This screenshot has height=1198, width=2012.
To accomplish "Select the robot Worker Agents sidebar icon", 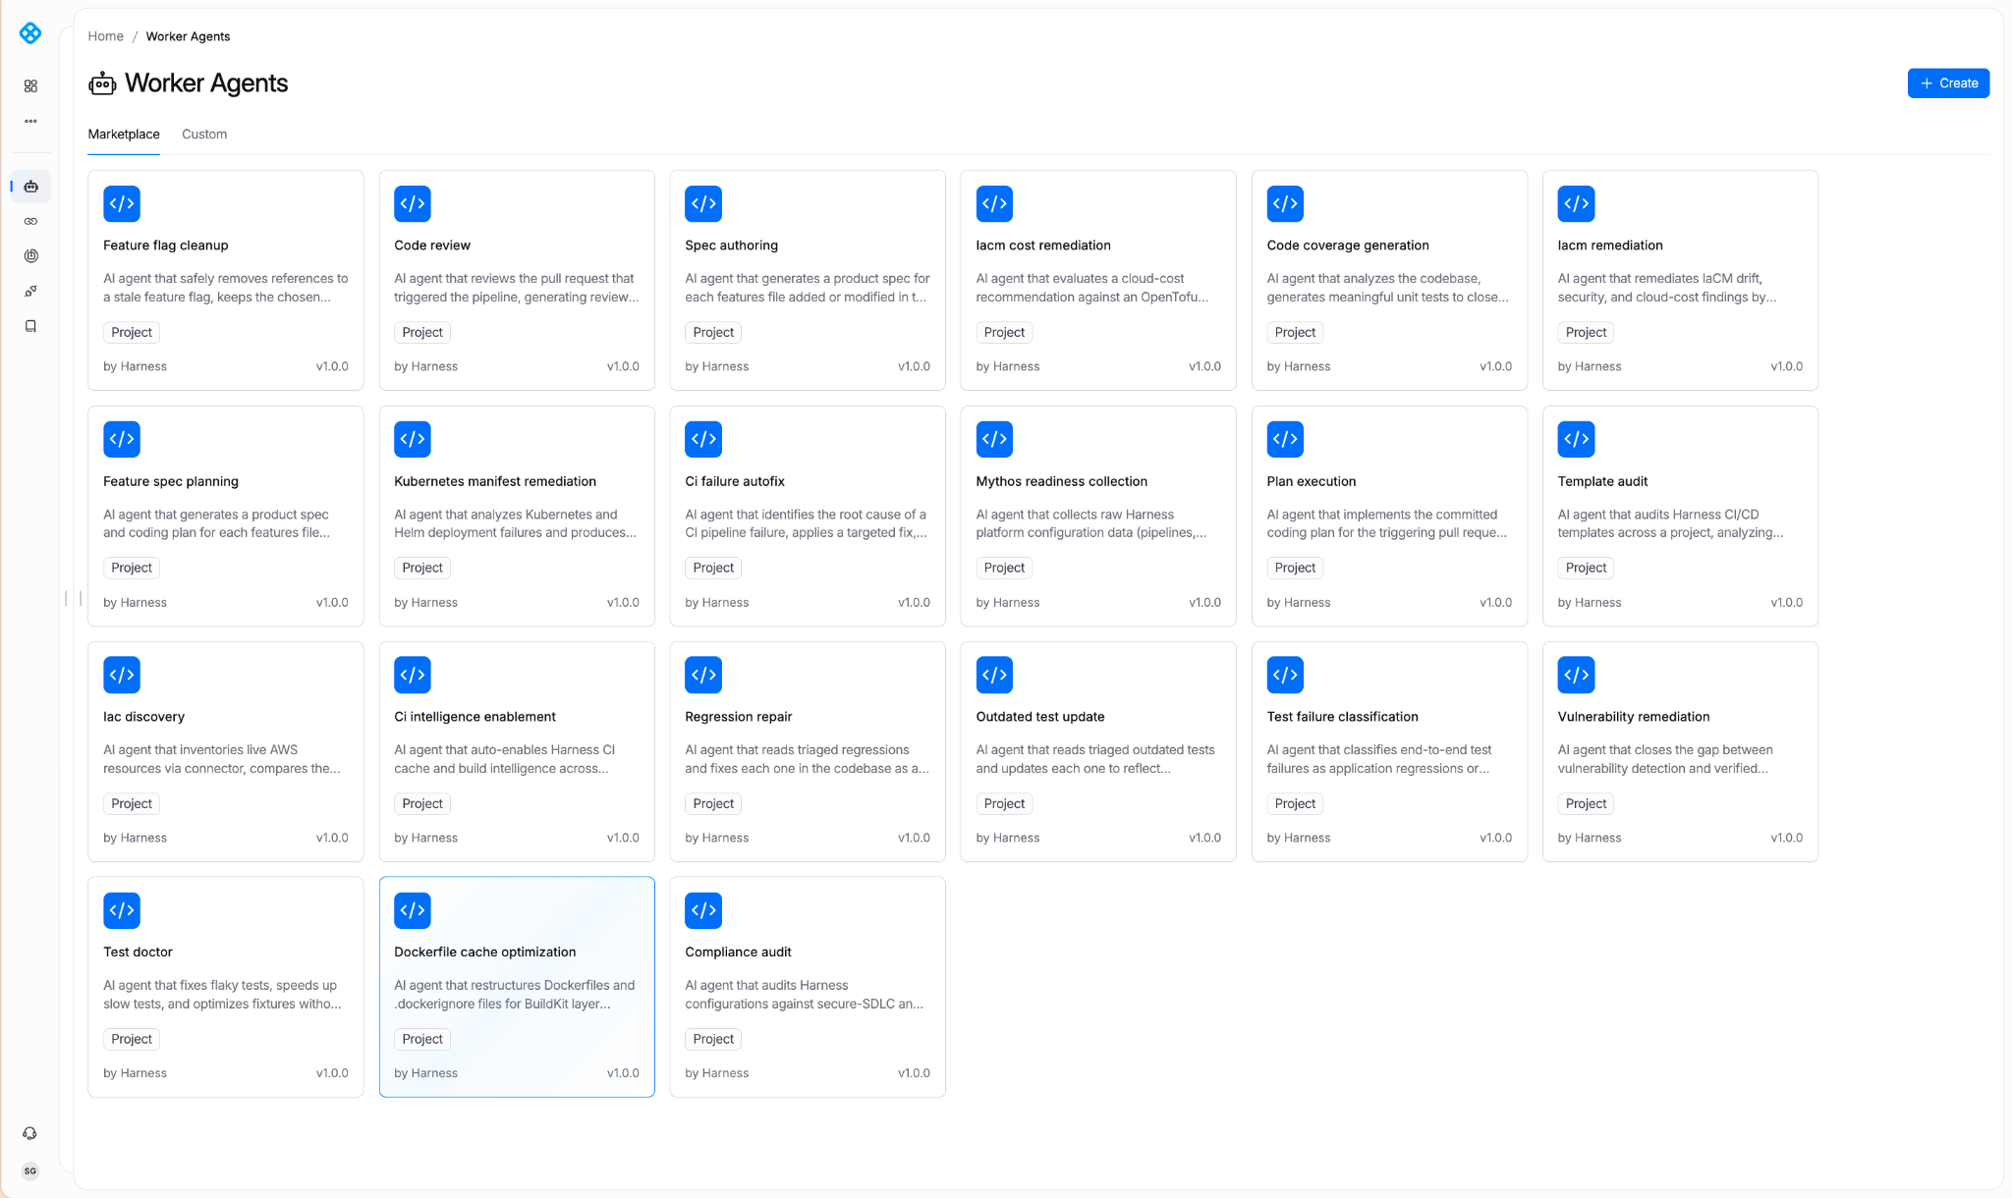I will pos(30,187).
